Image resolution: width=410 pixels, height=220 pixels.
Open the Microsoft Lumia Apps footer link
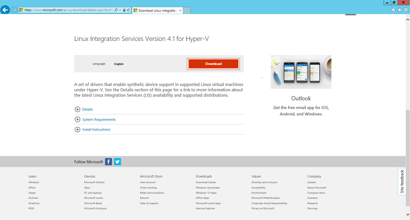209,203
